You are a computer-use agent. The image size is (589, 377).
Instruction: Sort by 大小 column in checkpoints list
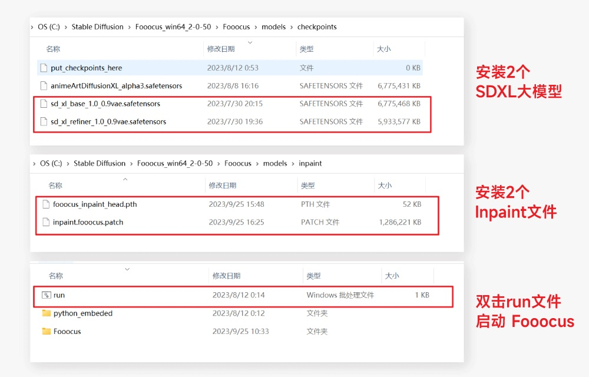383,49
